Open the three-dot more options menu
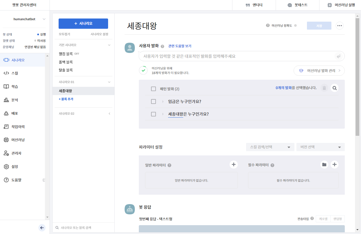The height and width of the screenshot is (234, 361). coord(340,26)
